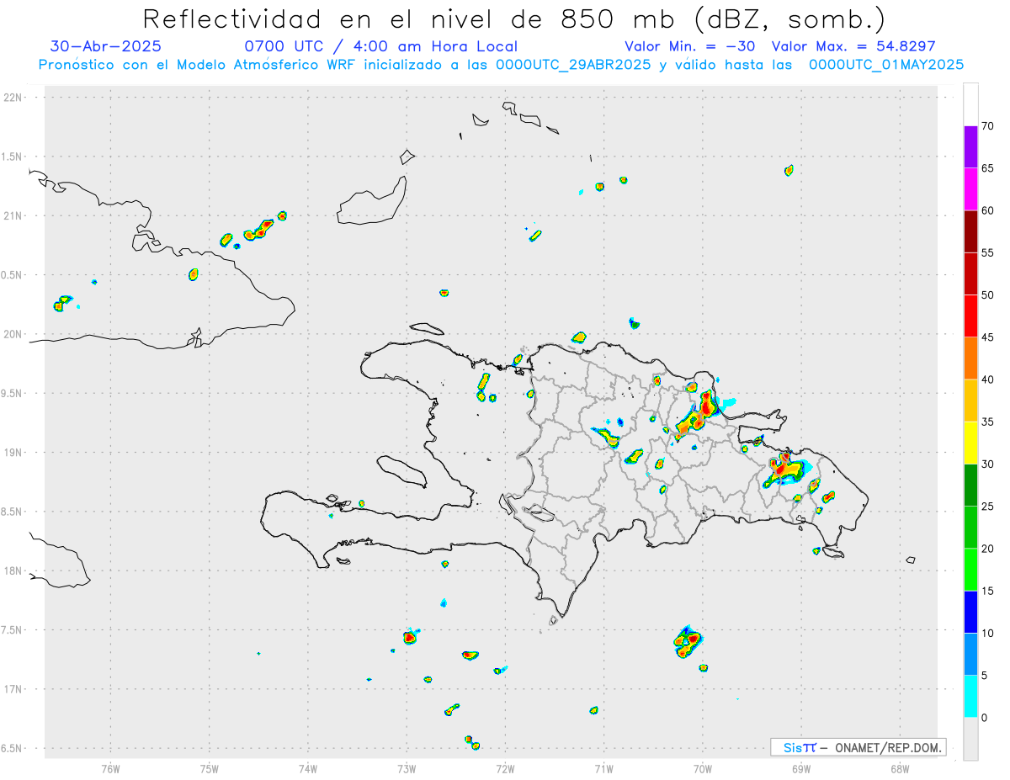Click the orange 40–45 dBZ color band
The image size is (1010, 780).
click(970, 358)
